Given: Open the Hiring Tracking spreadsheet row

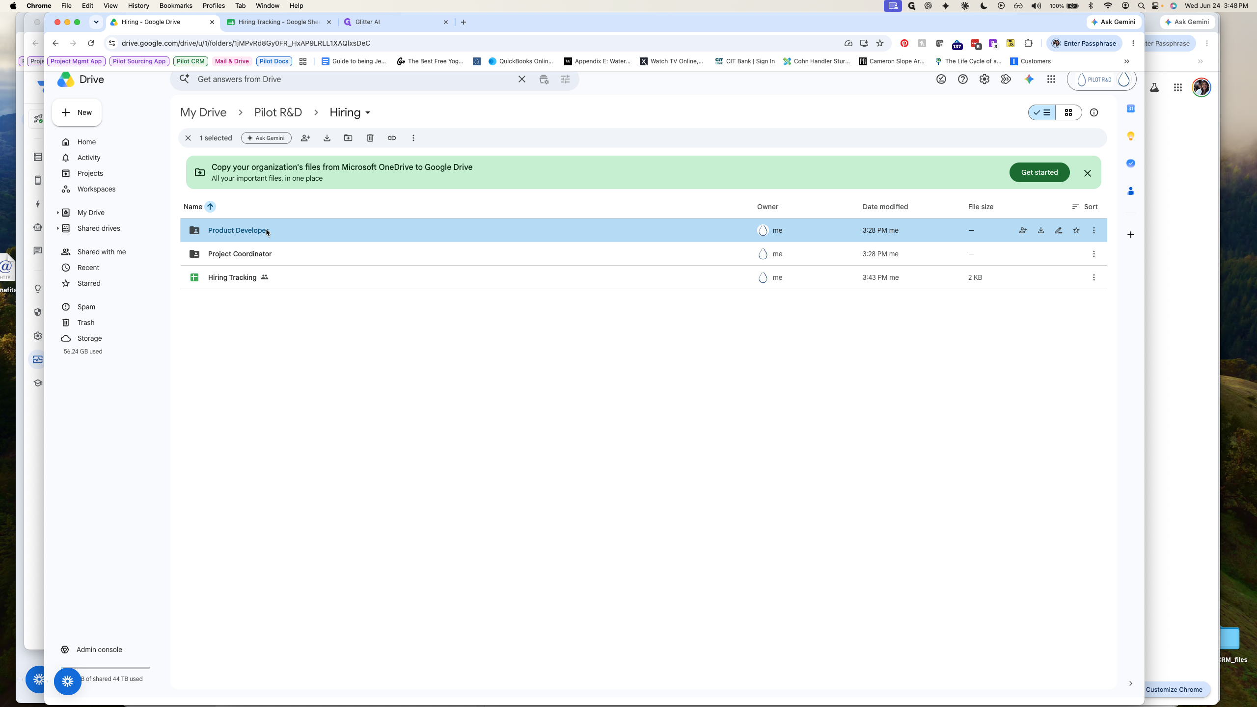Looking at the screenshot, I should point(643,277).
